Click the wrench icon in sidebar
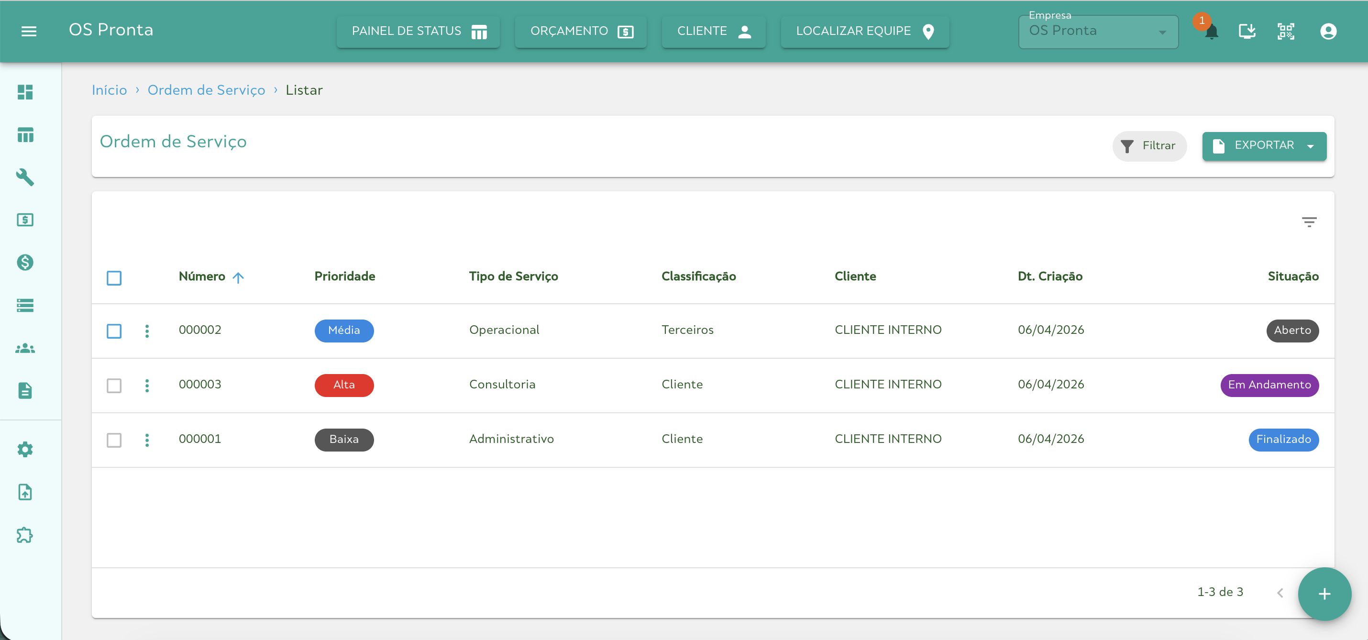The height and width of the screenshot is (640, 1368). (x=25, y=177)
